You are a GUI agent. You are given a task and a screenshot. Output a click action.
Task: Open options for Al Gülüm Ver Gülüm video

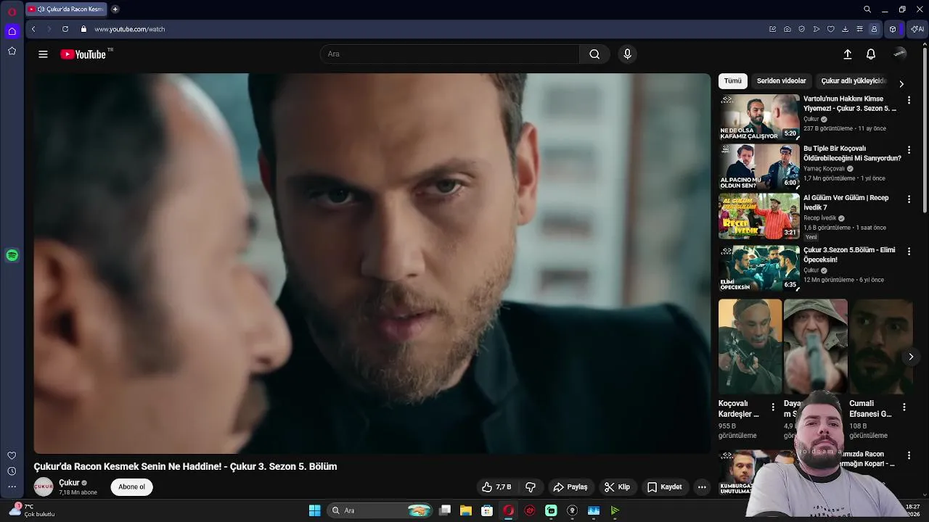pos(909,199)
